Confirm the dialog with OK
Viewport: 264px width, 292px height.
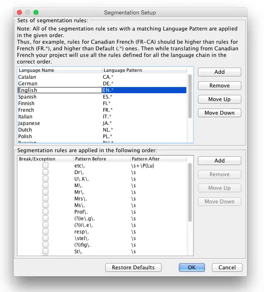[192, 267]
